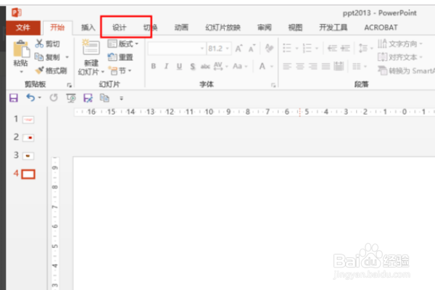Click the PowerPoint application logo icon
This screenshot has height=290, width=435.
tap(17, 12)
